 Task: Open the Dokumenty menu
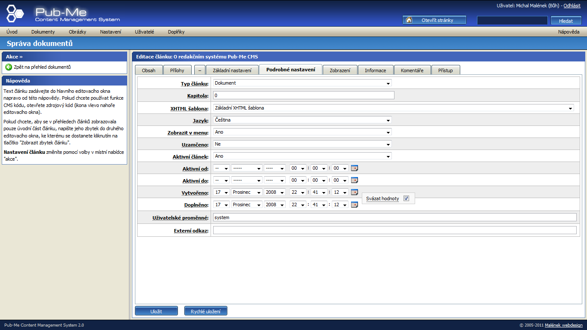click(x=43, y=32)
